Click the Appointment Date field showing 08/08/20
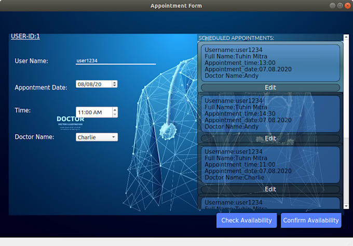The height and width of the screenshot is (246, 353). click(x=97, y=84)
